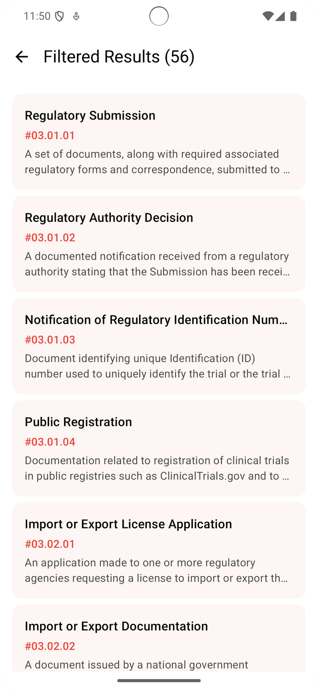318x690 pixels.
Task: Select Import or Export License Application
Action: point(159,550)
